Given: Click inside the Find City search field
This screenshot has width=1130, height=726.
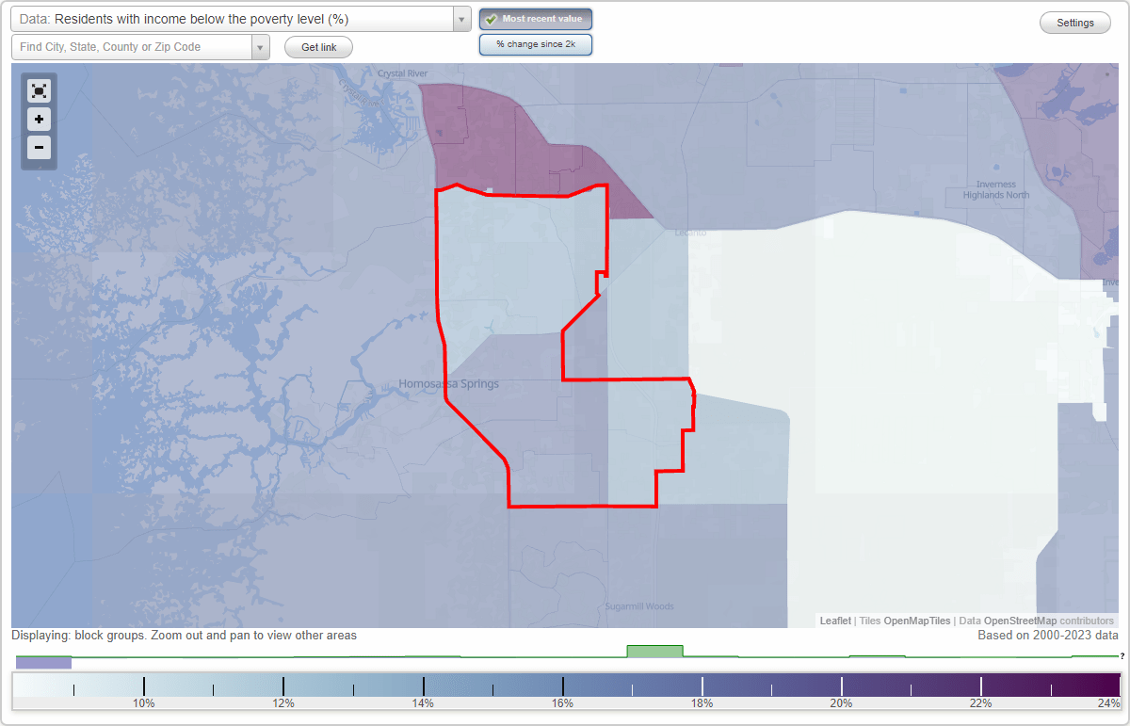Looking at the screenshot, I should pos(132,46).
